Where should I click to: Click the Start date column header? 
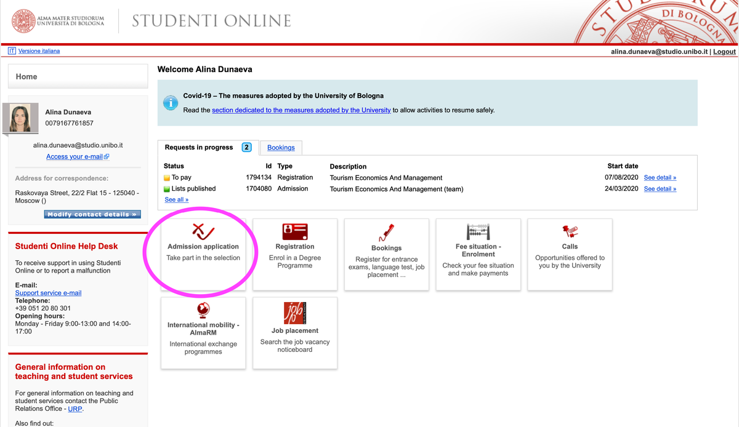[x=623, y=166]
